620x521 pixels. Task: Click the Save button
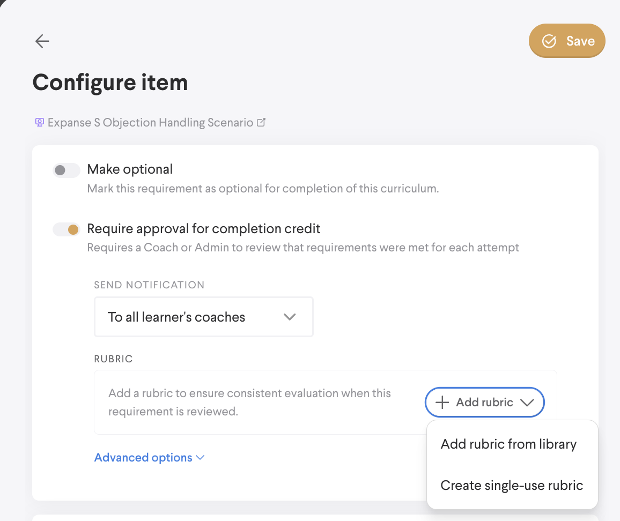[567, 41]
